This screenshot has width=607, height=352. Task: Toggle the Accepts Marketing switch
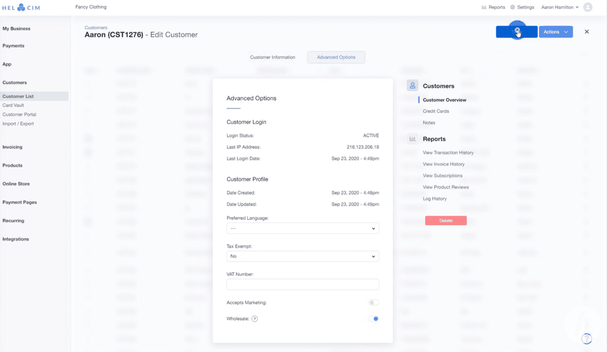coord(373,303)
